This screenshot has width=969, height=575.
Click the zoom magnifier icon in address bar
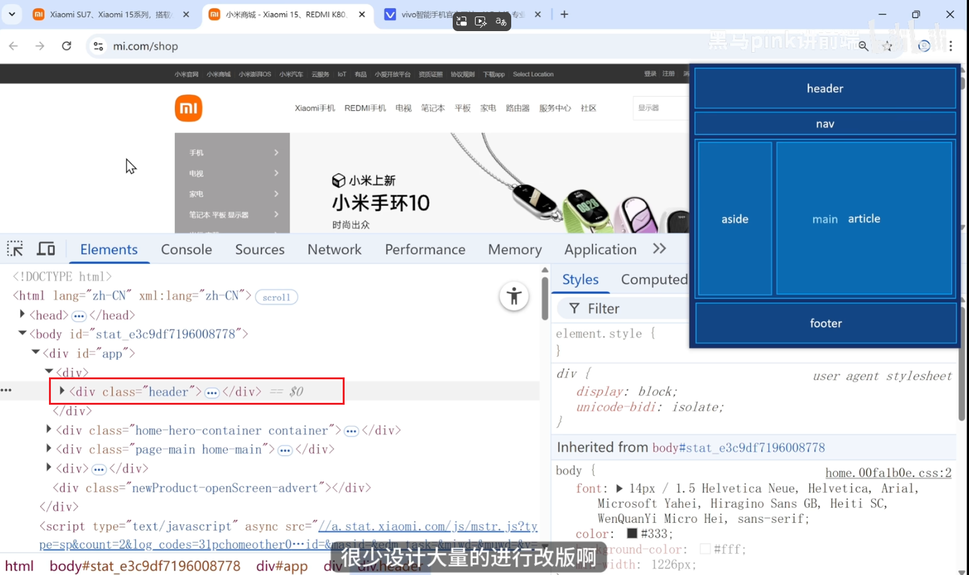(x=863, y=46)
